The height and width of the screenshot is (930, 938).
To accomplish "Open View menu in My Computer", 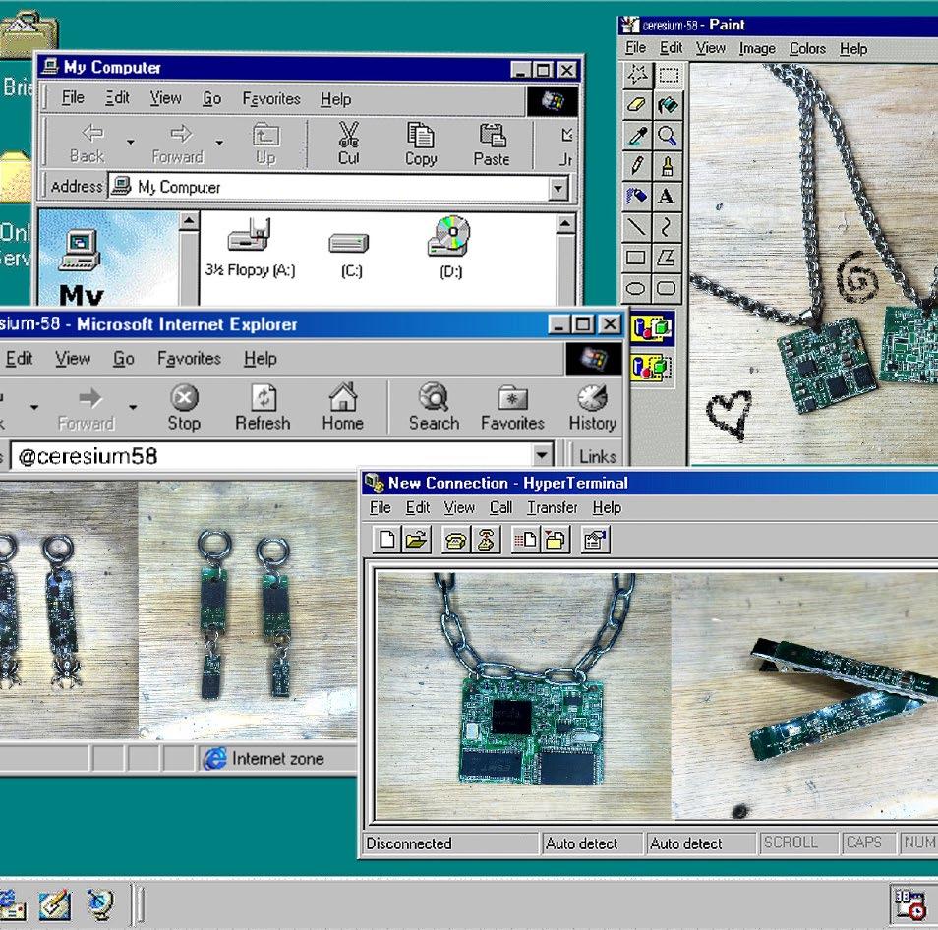I will click(x=165, y=98).
